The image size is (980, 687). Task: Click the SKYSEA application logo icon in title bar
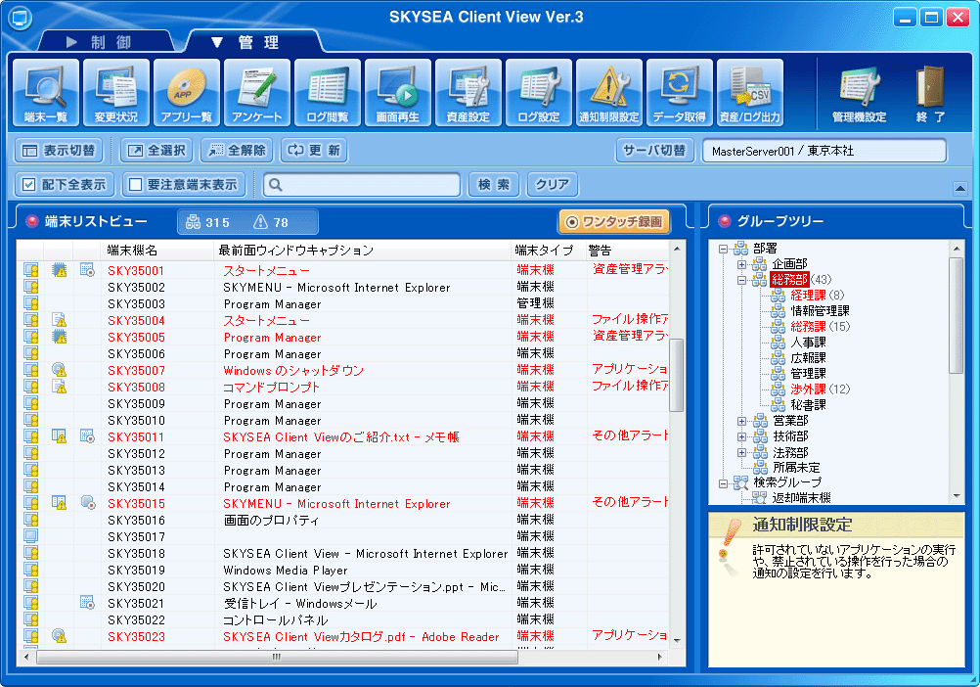tap(20, 18)
